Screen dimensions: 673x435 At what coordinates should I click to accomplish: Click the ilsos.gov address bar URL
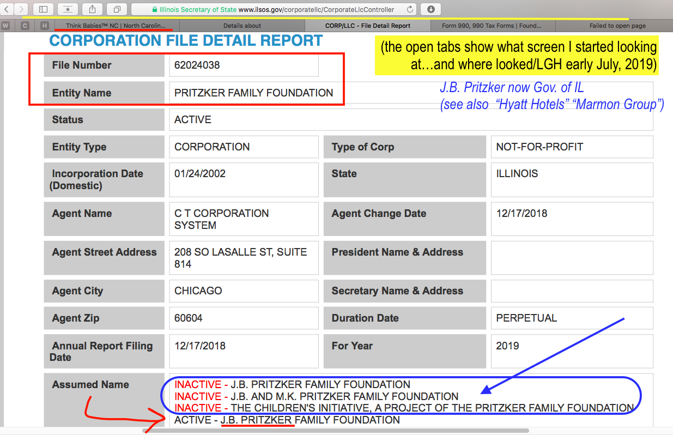pos(316,9)
